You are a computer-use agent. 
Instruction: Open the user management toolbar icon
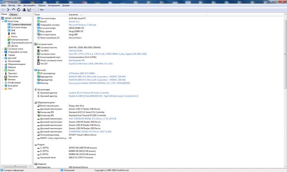coord(24,10)
